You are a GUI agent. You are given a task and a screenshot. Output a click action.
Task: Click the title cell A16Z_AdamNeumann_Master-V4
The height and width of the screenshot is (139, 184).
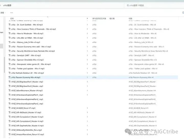coord(142,90)
